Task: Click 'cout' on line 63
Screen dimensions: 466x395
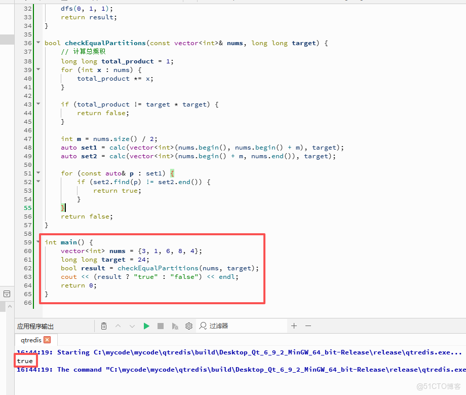Action: coord(69,277)
